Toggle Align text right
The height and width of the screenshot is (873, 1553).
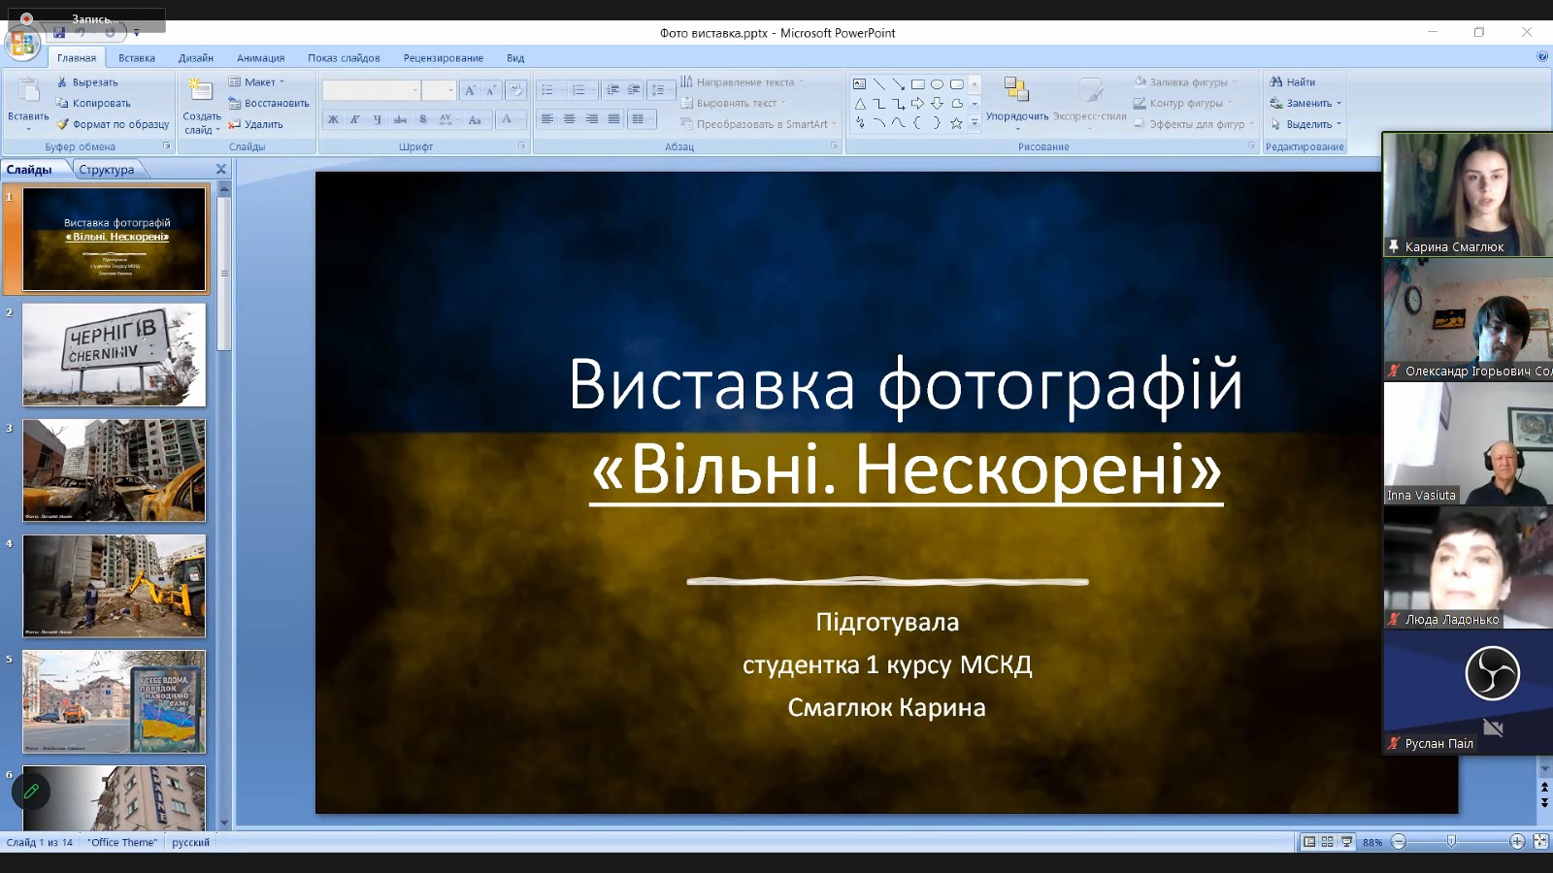coord(592,119)
